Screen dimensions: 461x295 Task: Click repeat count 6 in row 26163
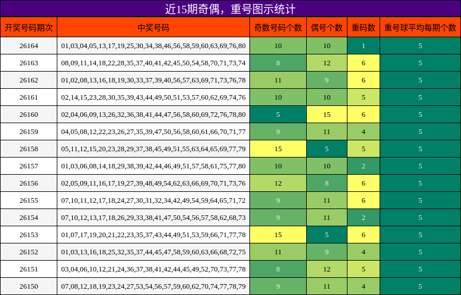pos(364,63)
